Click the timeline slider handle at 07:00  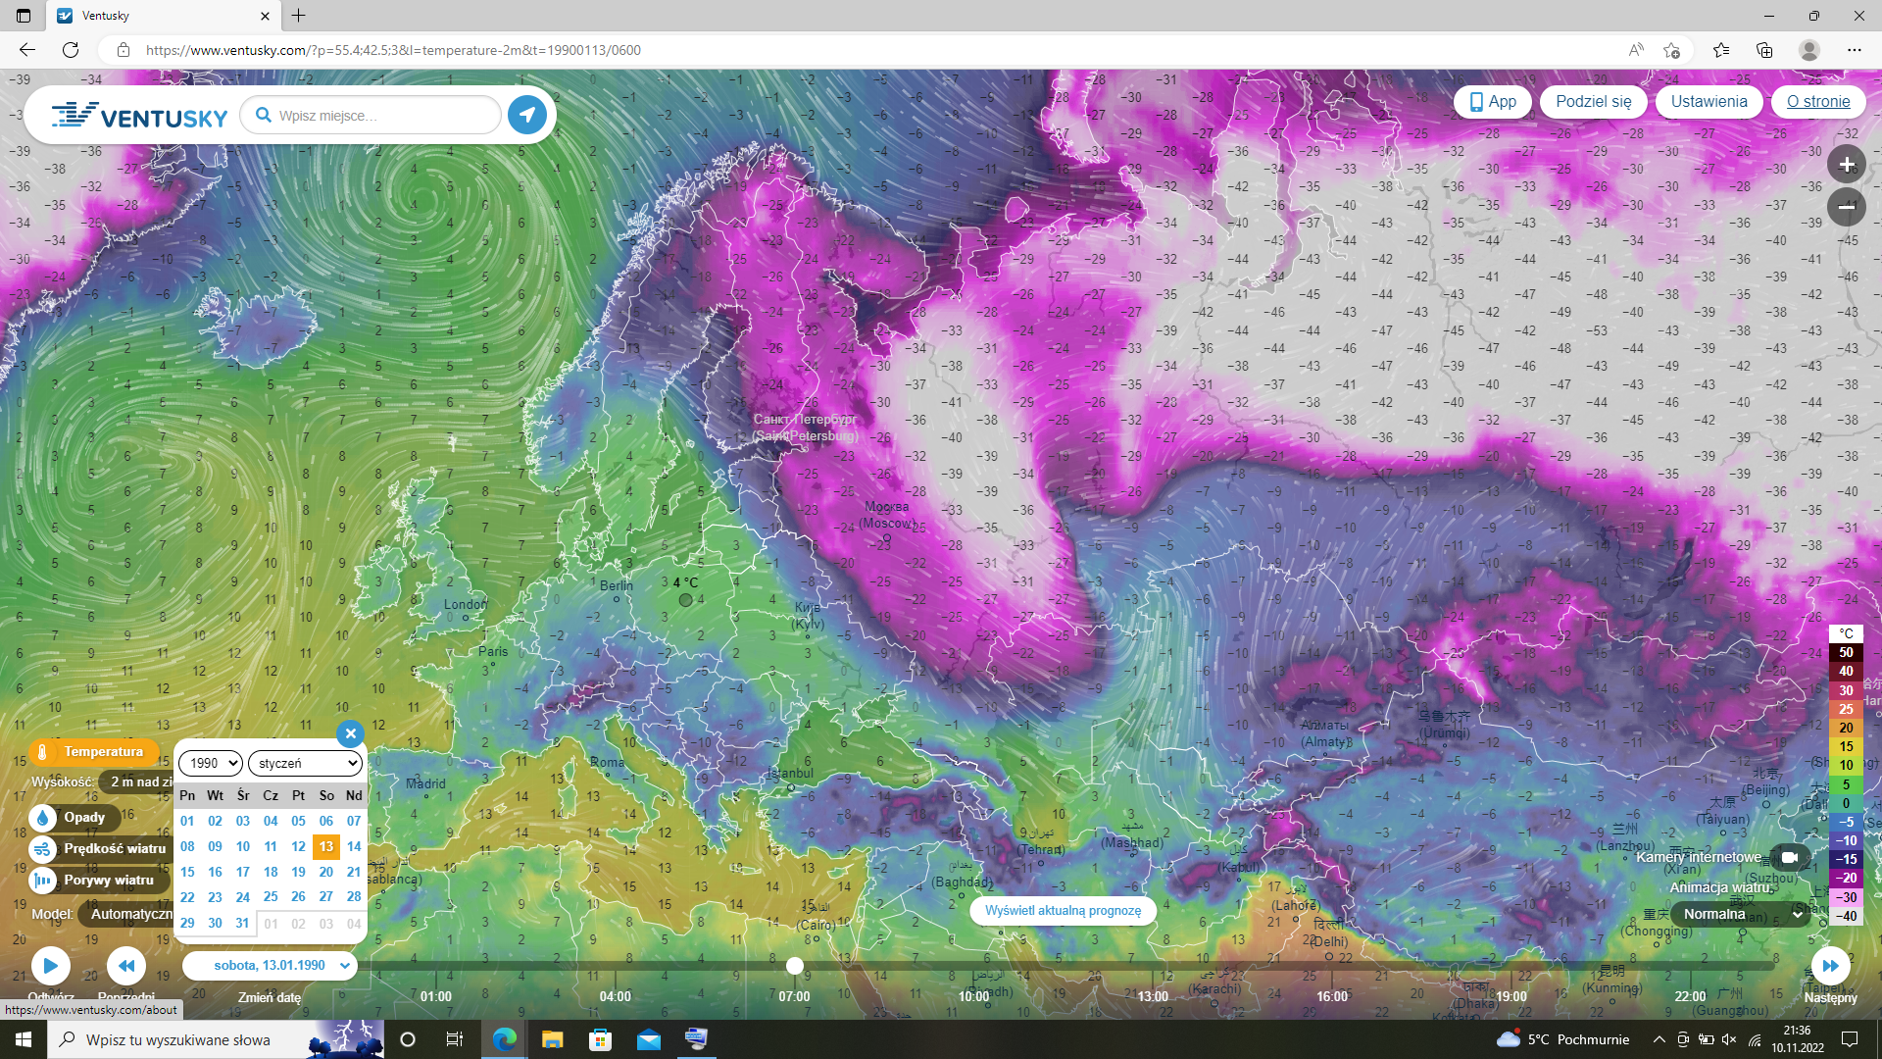point(795,966)
